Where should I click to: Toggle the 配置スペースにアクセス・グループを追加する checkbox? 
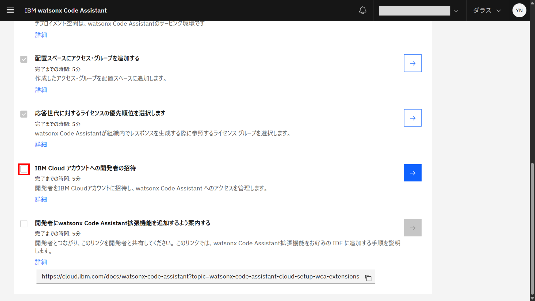(x=24, y=59)
